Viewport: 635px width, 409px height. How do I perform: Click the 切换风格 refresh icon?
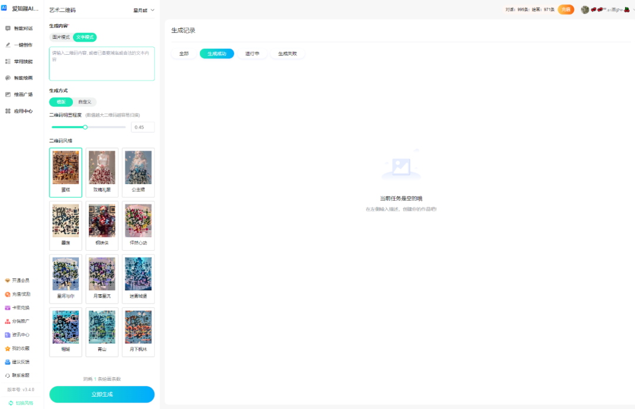point(11,403)
